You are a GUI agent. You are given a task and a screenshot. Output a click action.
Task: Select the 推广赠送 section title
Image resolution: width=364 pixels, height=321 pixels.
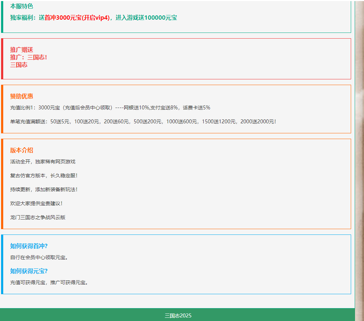tap(21, 50)
